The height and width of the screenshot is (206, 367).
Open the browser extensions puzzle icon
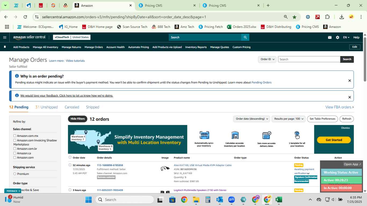[x=327, y=17]
